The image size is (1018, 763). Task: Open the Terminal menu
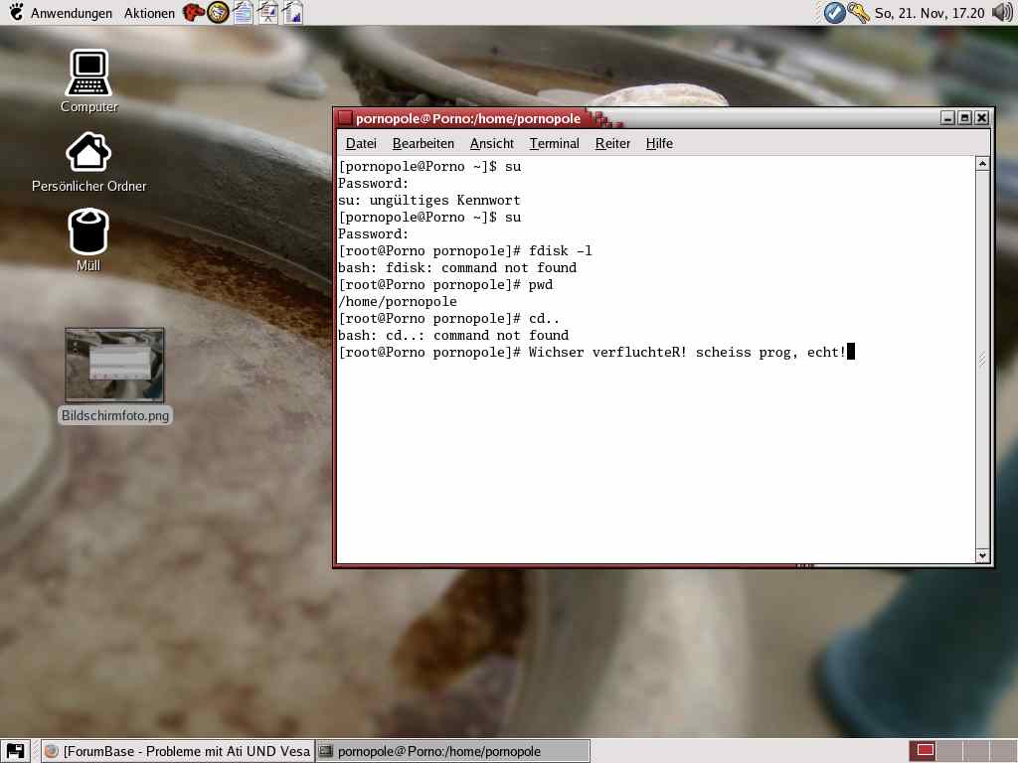point(554,143)
